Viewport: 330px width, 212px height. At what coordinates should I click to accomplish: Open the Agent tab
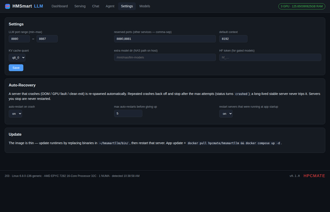[x=110, y=6]
